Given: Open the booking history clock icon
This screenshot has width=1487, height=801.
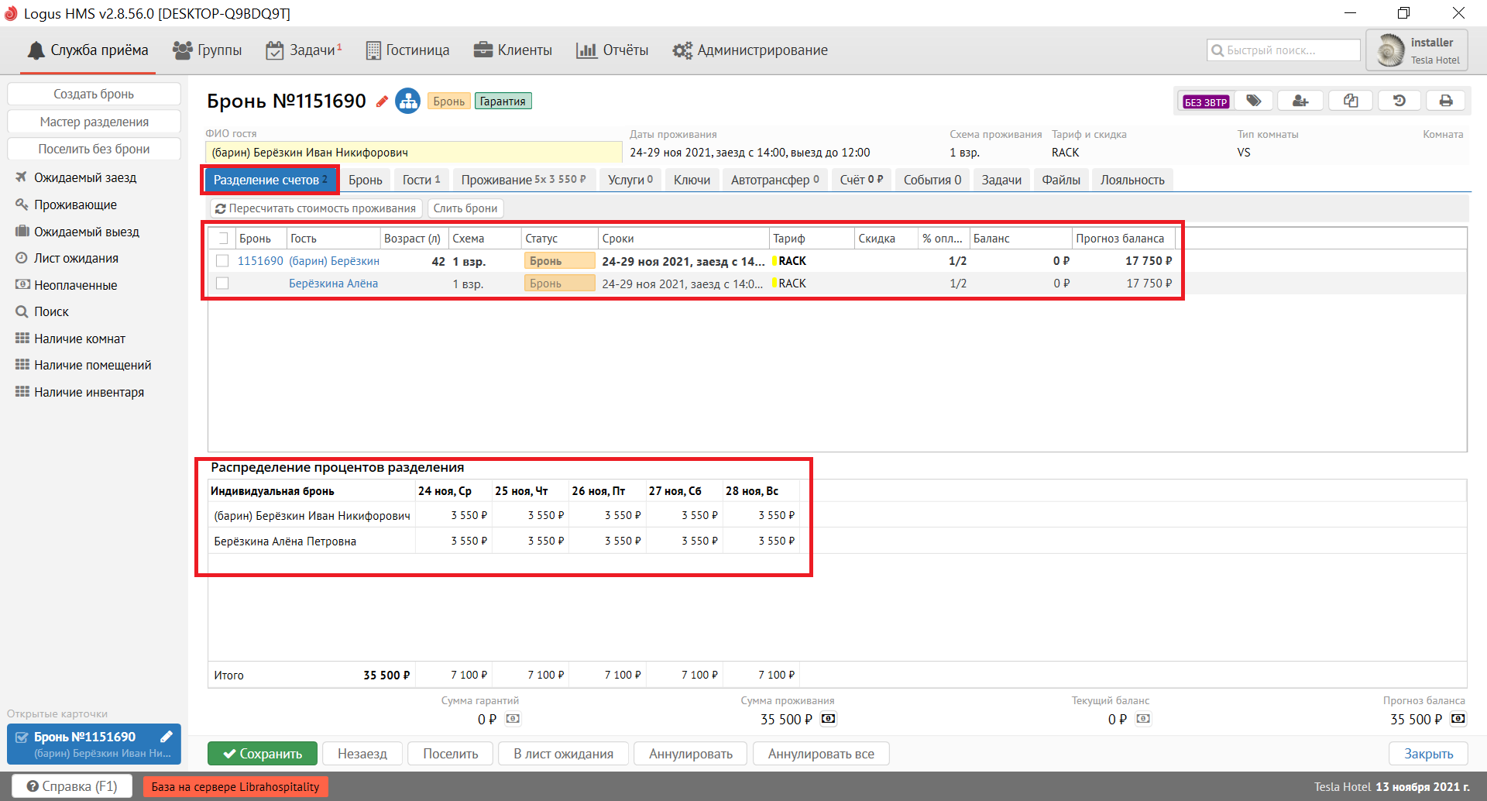Looking at the screenshot, I should click(1399, 101).
